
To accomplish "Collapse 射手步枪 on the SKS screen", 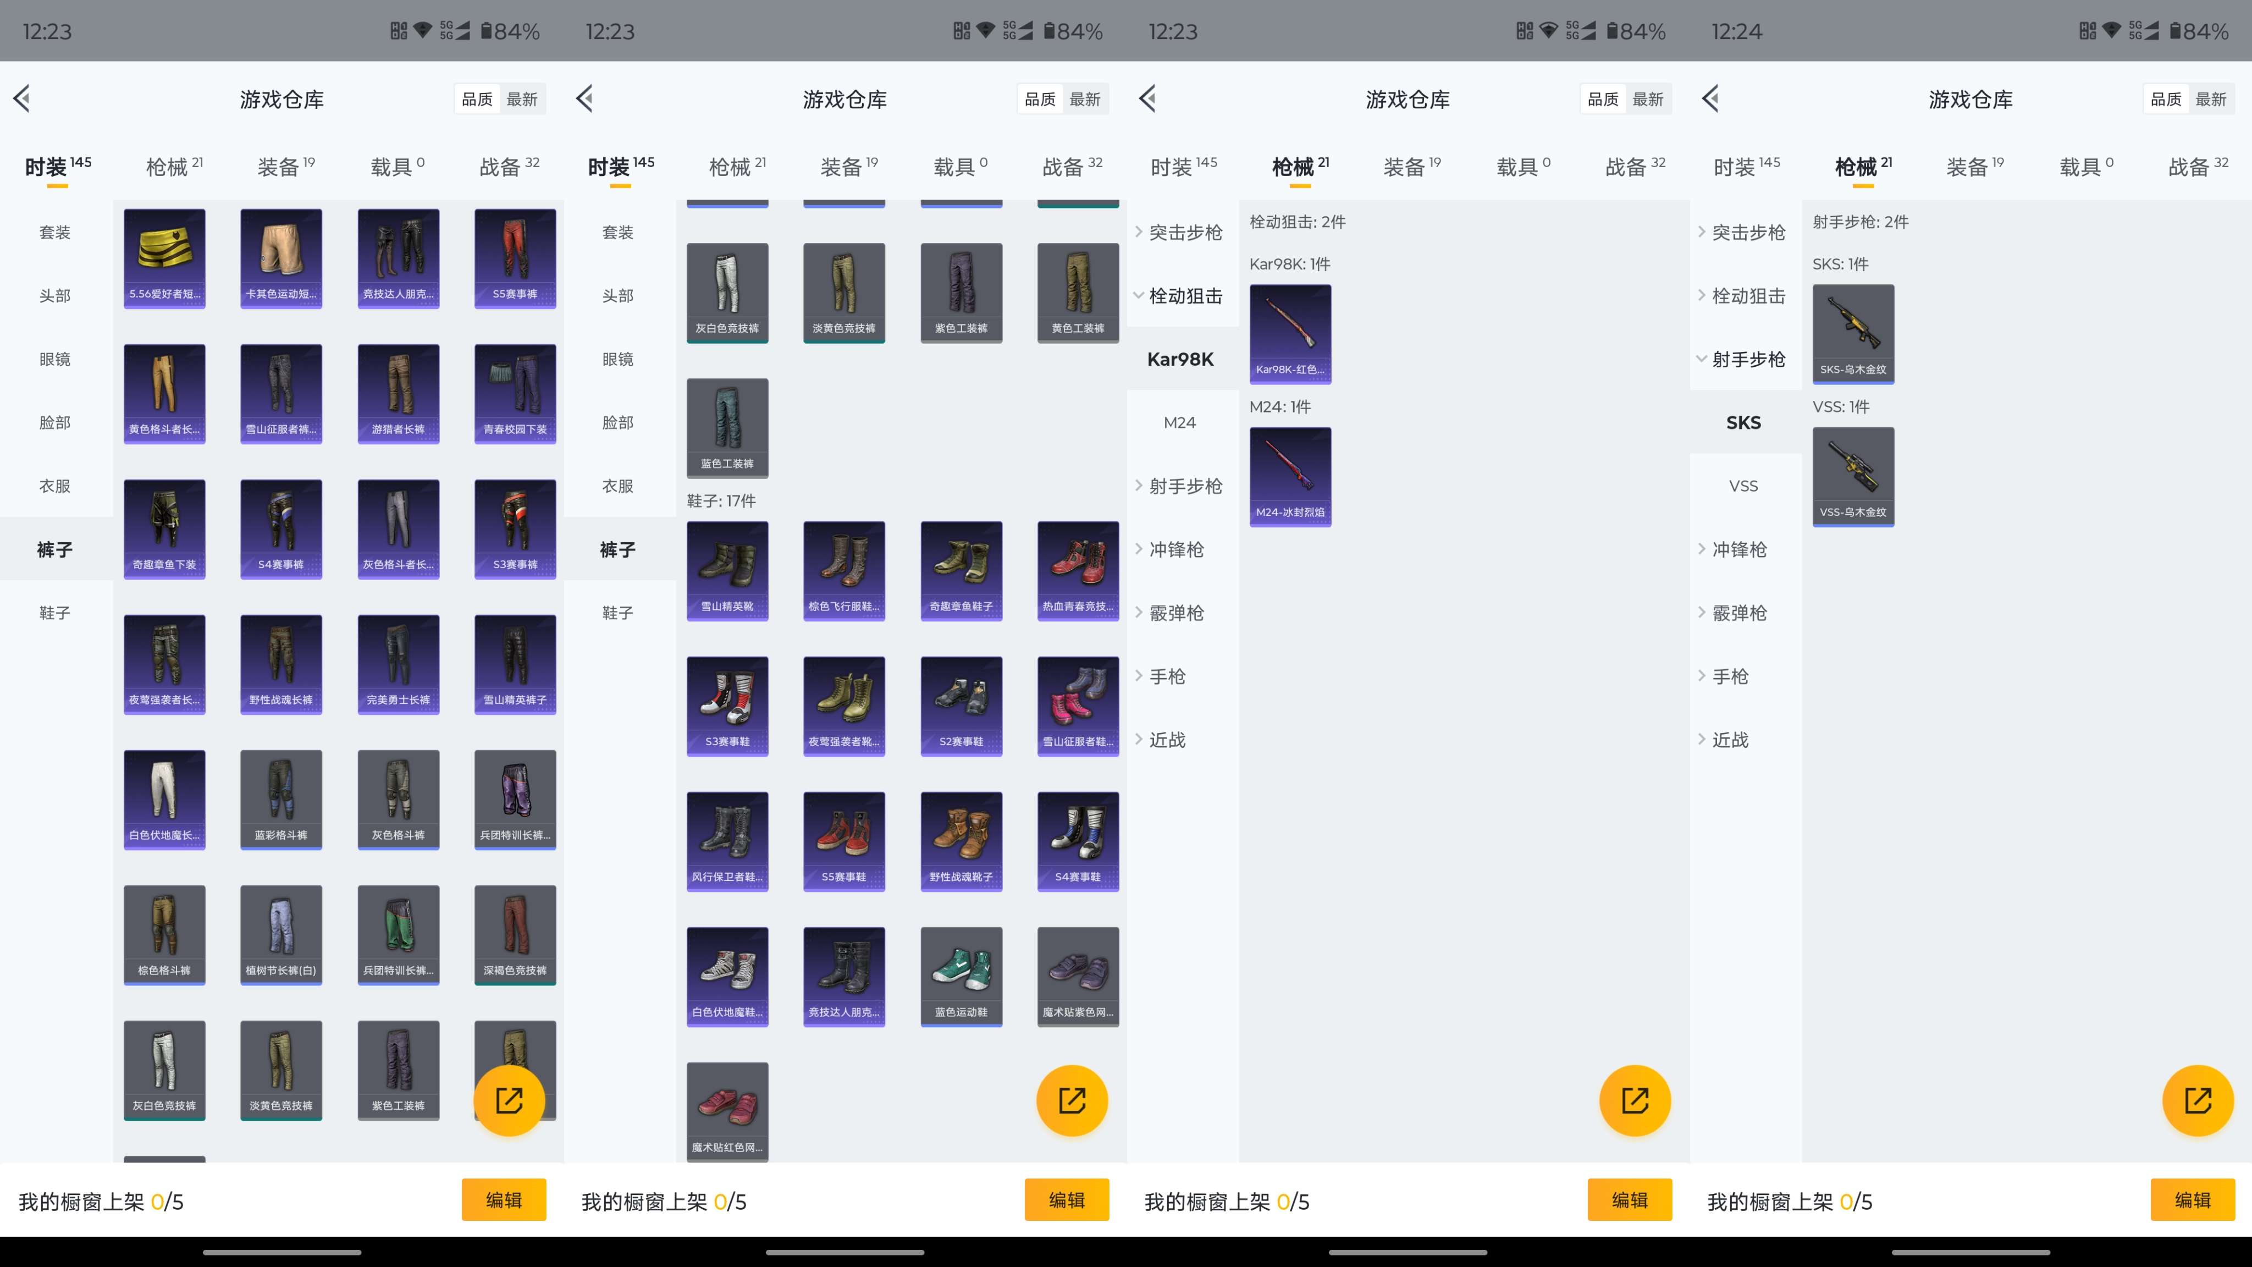I will click(x=1745, y=359).
